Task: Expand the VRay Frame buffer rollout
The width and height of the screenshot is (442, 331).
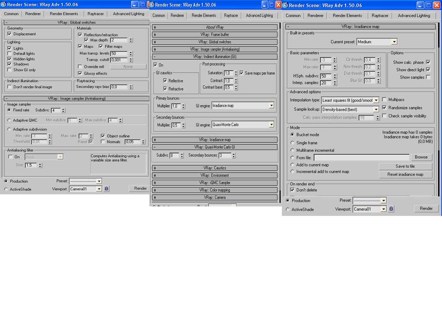Action: [215, 34]
